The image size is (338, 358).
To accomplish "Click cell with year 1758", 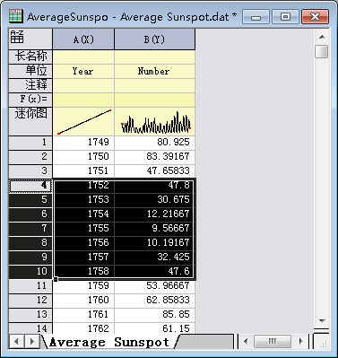I will pos(83,272).
